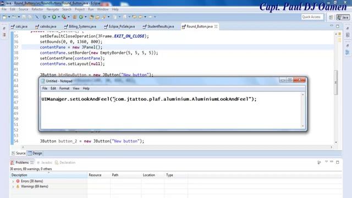
Task: Click the Outline view icon in right trim
Action: tap(348, 52)
